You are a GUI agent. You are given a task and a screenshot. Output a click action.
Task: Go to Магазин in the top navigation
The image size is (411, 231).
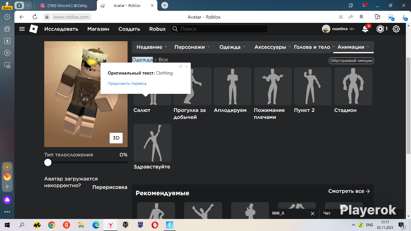click(98, 29)
